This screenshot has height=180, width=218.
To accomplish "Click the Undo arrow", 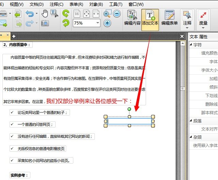I will pos(30,14).
